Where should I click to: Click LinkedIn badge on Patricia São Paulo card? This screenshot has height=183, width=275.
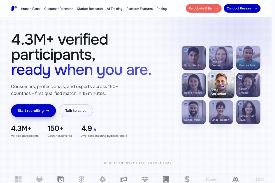click(x=240, y=104)
